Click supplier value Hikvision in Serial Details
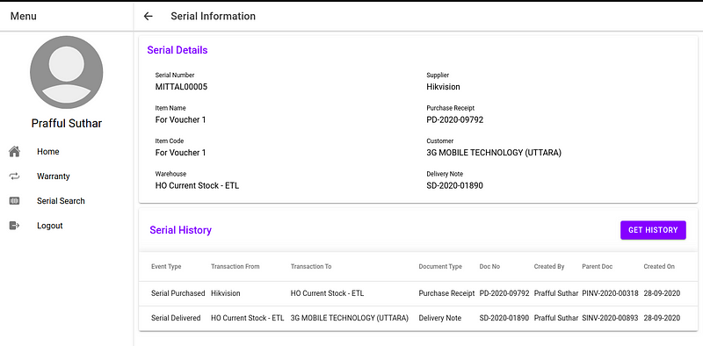Viewport: 703px width, 346px height. pyautogui.click(x=443, y=87)
